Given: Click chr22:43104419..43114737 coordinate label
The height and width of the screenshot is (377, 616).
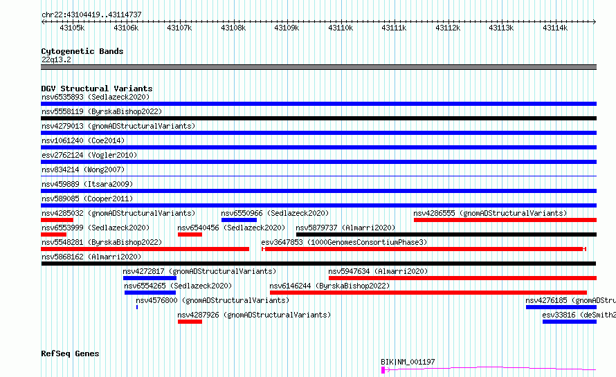Looking at the screenshot, I should [x=91, y=15].
